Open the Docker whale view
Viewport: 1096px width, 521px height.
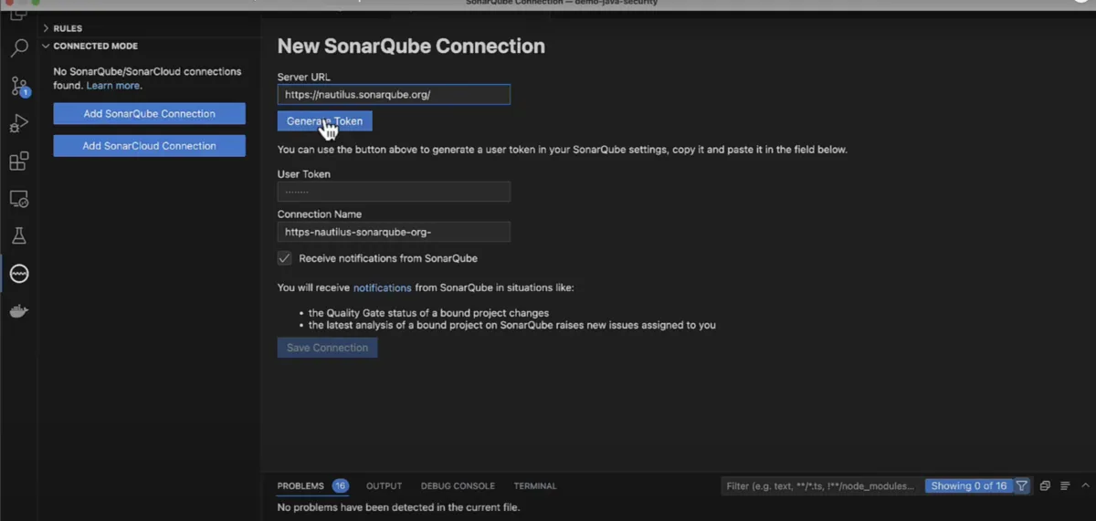coord(19,311)
